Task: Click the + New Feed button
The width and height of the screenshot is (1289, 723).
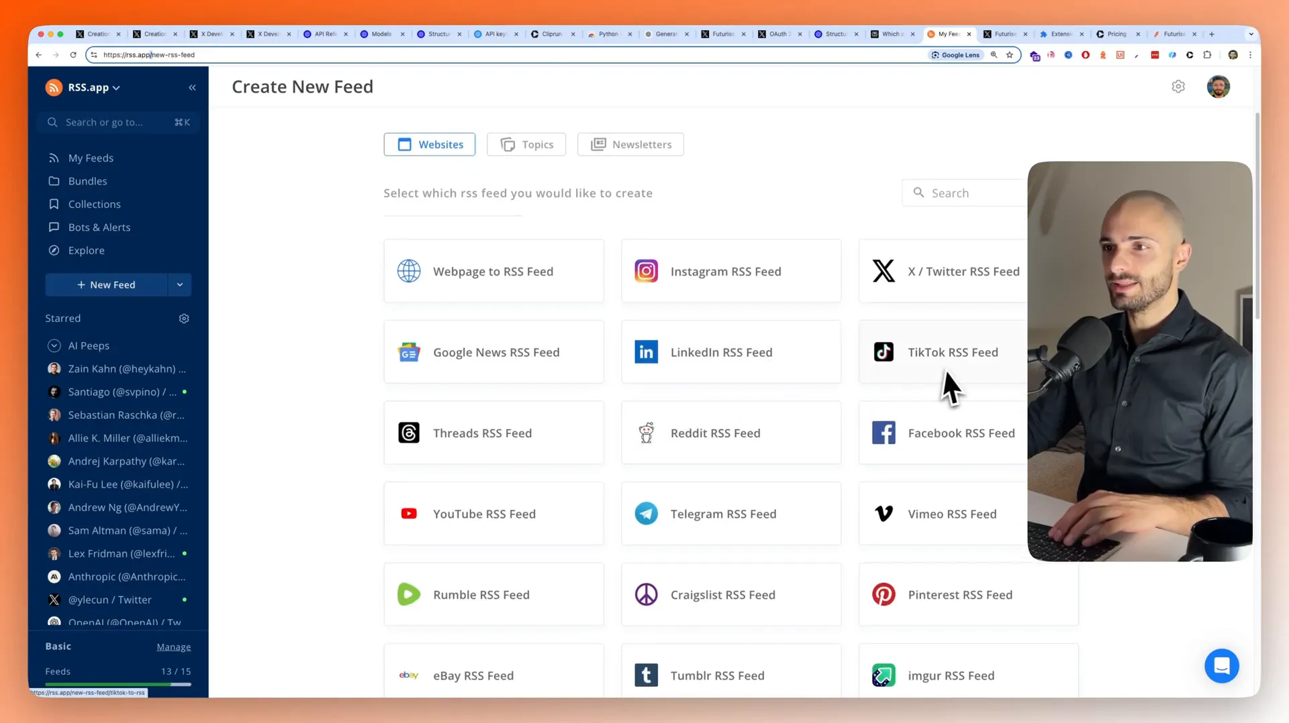Action: [x=106, y=284]
